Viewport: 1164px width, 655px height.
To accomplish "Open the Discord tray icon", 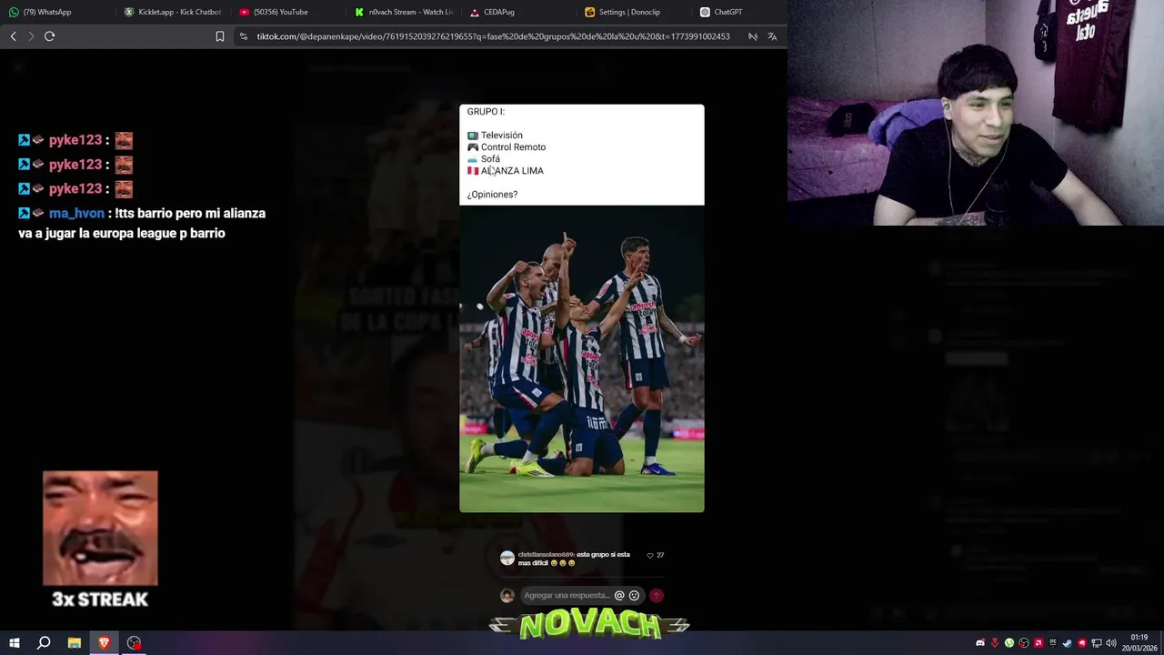I will [x=980, y=643].
